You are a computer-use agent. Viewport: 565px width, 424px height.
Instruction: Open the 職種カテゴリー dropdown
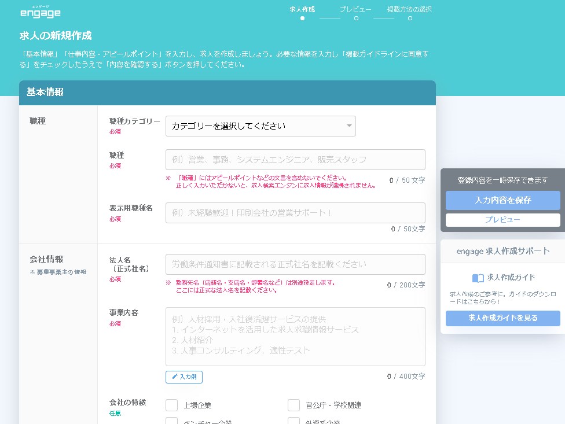[261, 126]
